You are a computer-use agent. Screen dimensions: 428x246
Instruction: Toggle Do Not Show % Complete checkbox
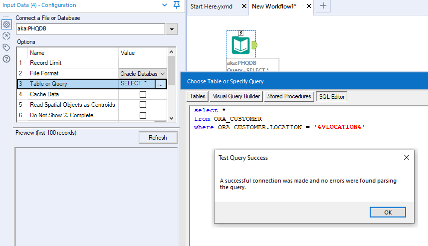point(143,115)
